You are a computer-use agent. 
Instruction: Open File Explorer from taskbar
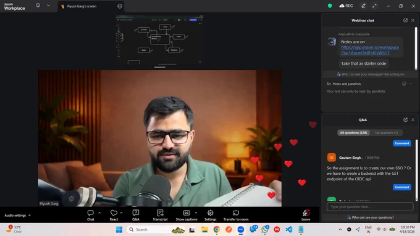[x=204, y=230]
